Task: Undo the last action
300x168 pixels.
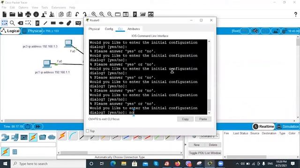Action: tap(77, 14)
